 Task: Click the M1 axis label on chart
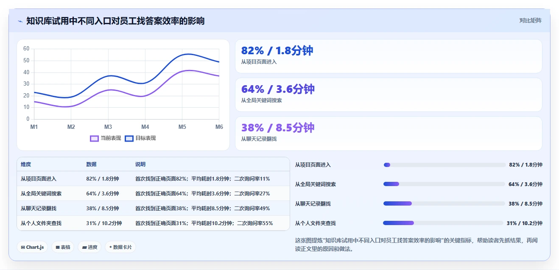click(34, 127)
